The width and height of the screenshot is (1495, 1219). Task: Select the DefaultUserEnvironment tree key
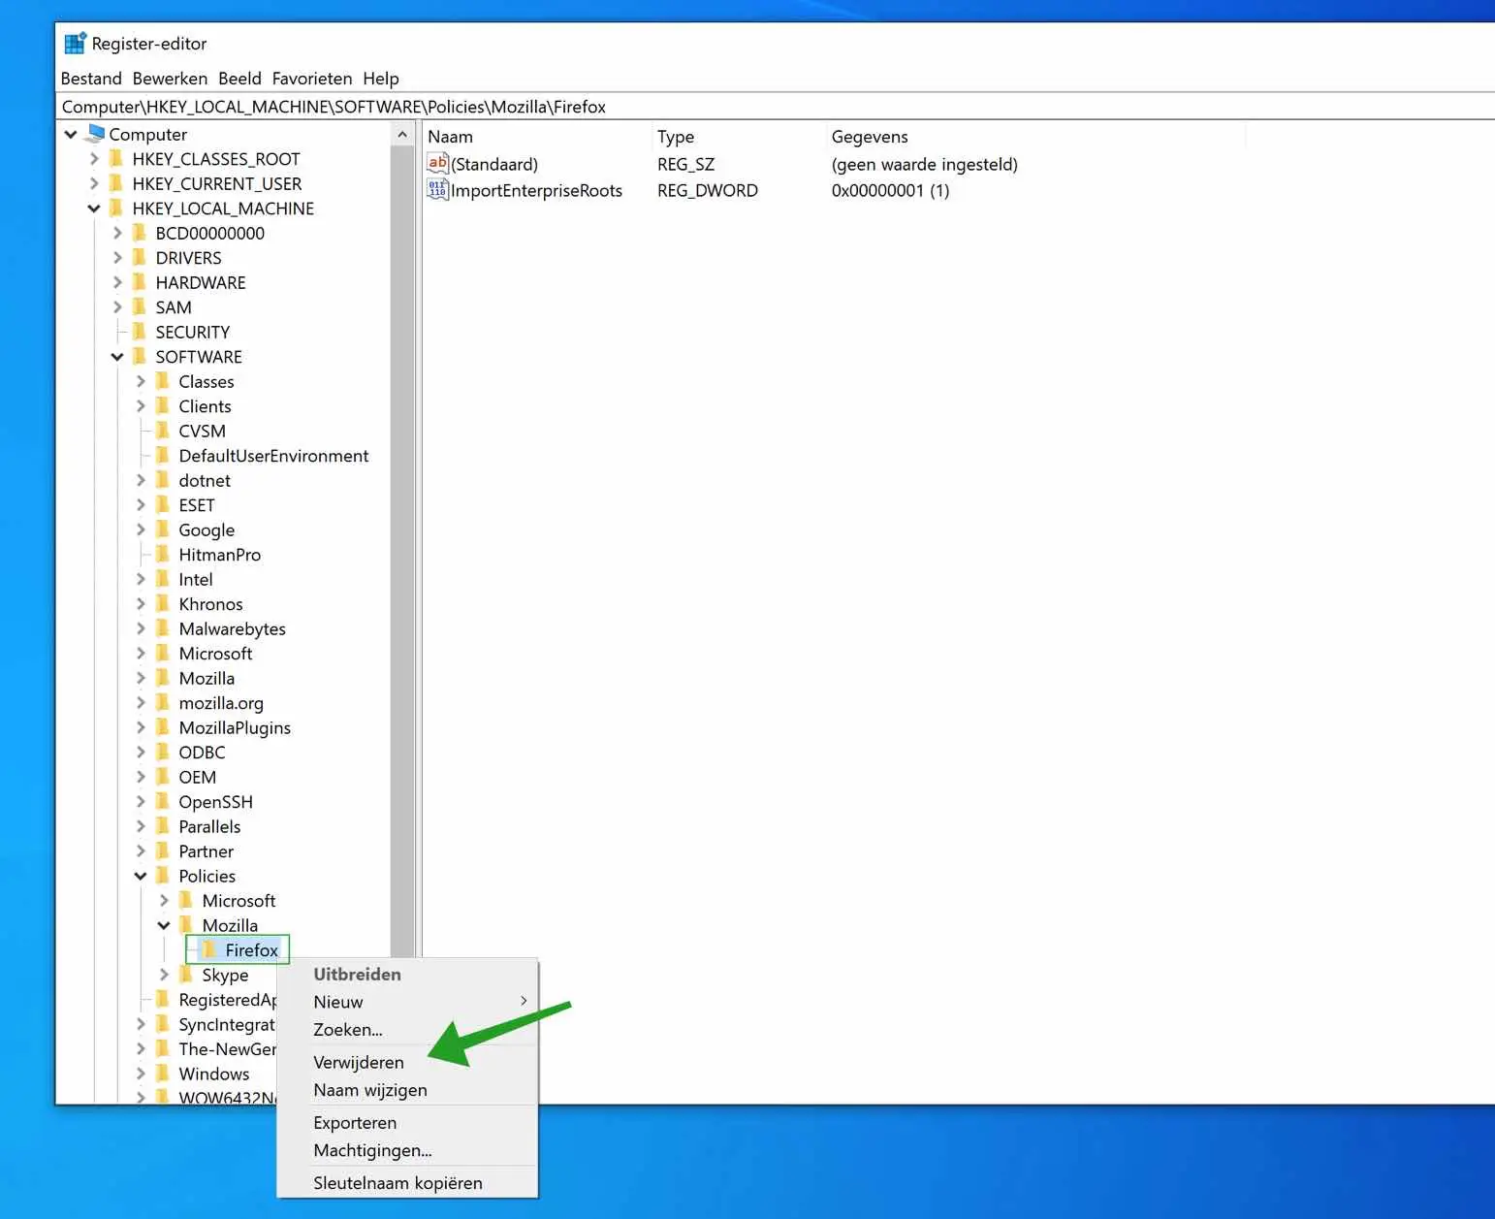(x=273, y=456)
